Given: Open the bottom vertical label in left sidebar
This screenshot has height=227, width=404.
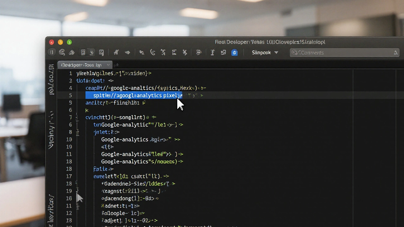Looking at the screenshot, I should tap(51, 208).
